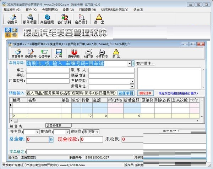
Task: Open the 商品档案 product archive icon
Action: (47, 19)
